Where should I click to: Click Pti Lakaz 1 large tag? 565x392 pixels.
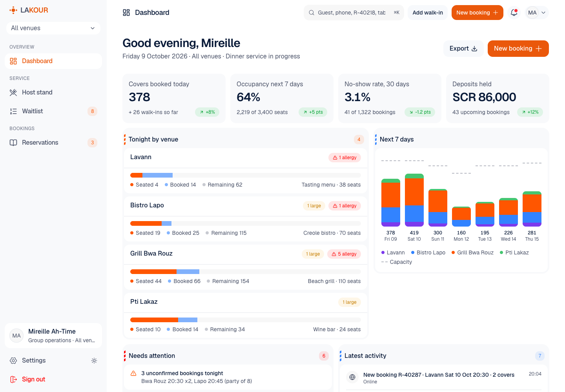(x=349, y=302)
